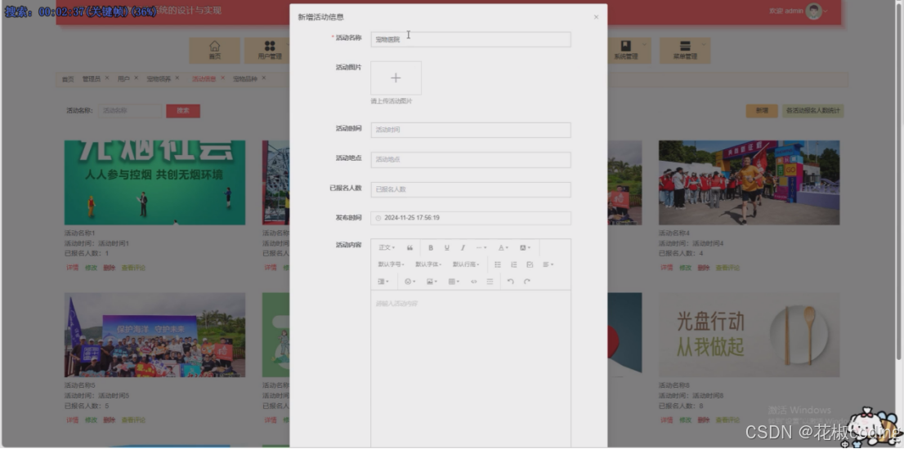Focus the 活动时间 input field
904x449 pixels.
point(471,130)
